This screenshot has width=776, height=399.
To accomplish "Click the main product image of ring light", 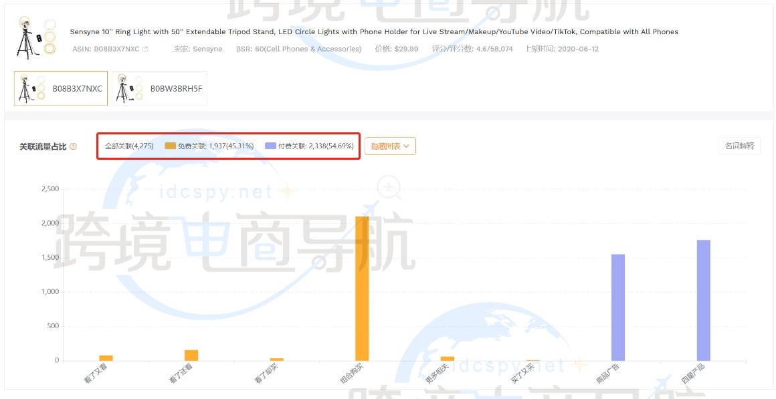I will click(35, 37).
